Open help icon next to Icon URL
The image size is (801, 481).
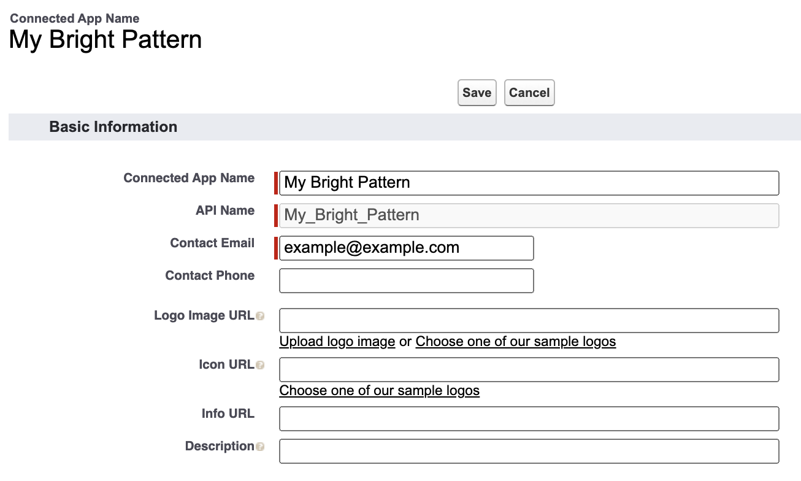pos(260,365)
